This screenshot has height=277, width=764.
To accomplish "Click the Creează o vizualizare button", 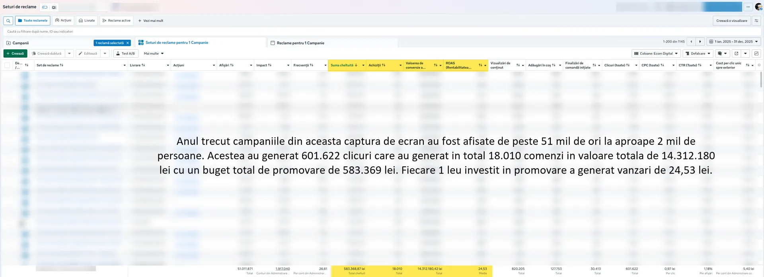I will point(731,21).
